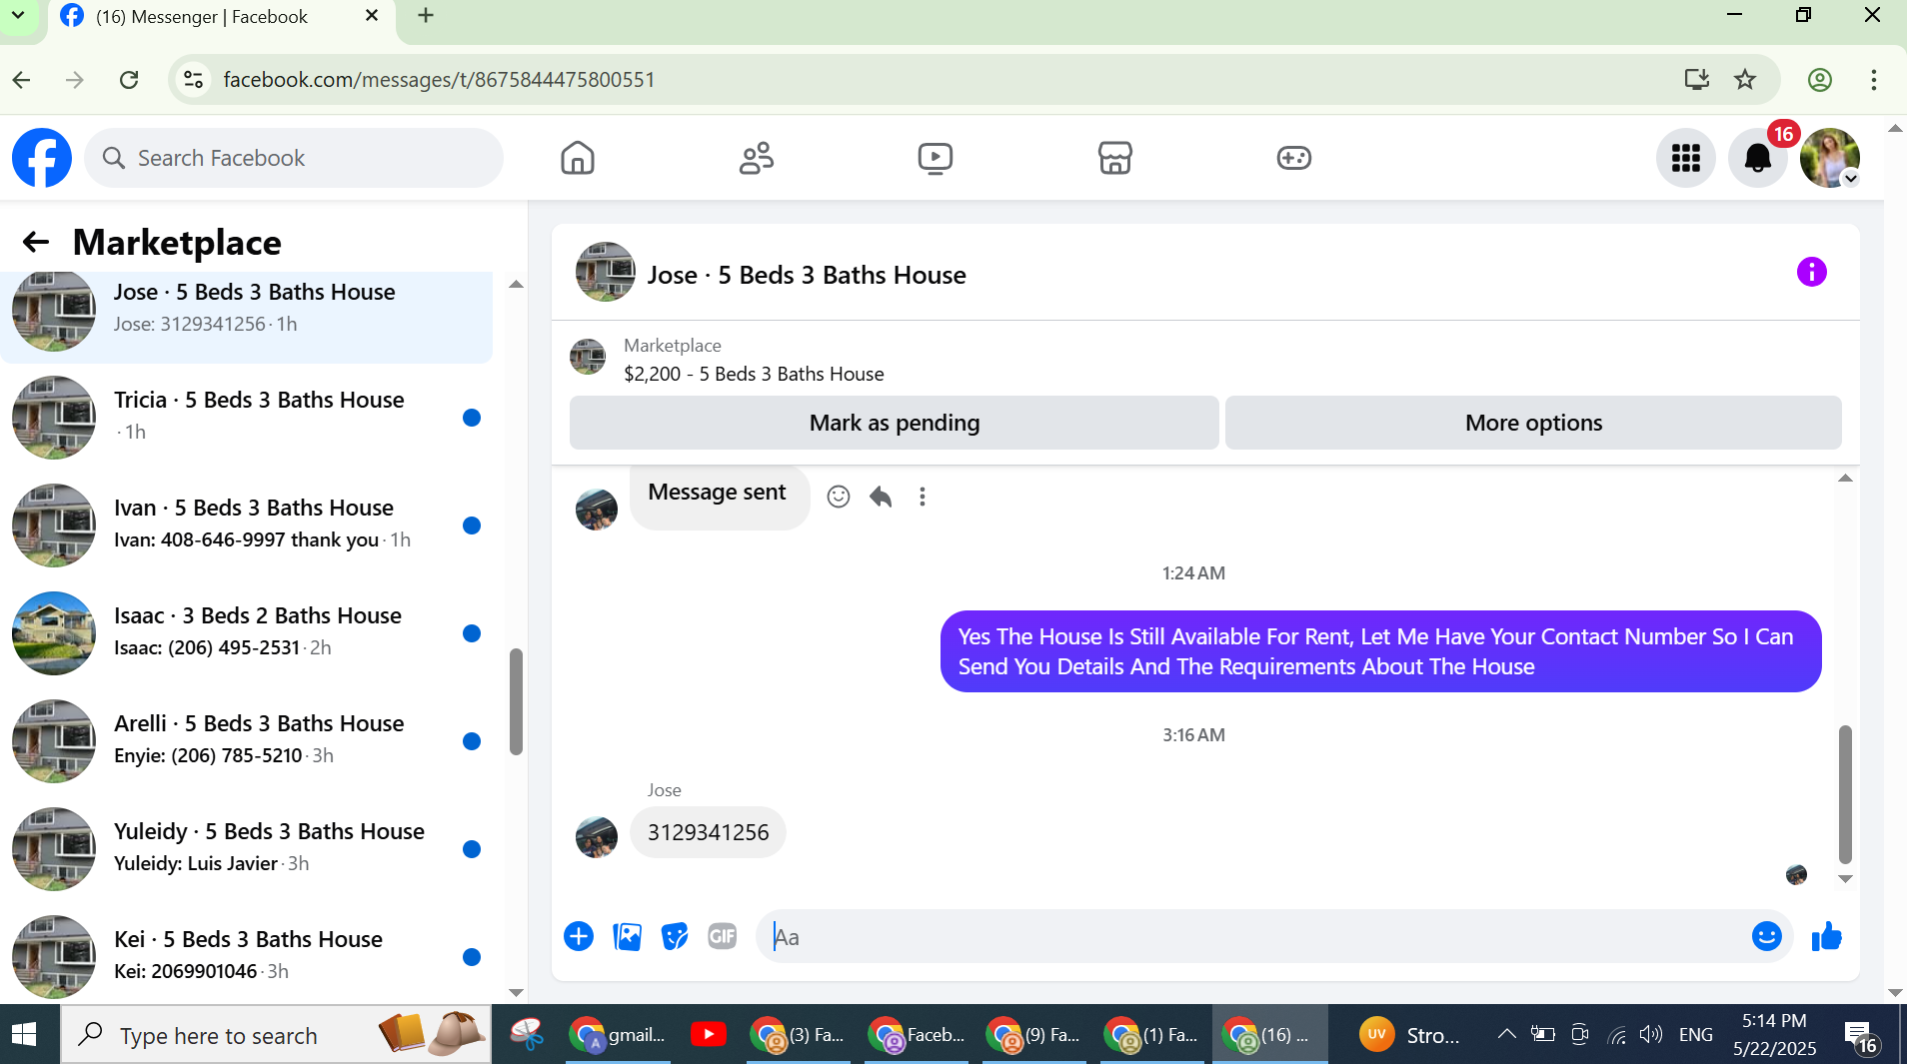Reload the current page
1907x1064 pixels.
click(129, 80)
